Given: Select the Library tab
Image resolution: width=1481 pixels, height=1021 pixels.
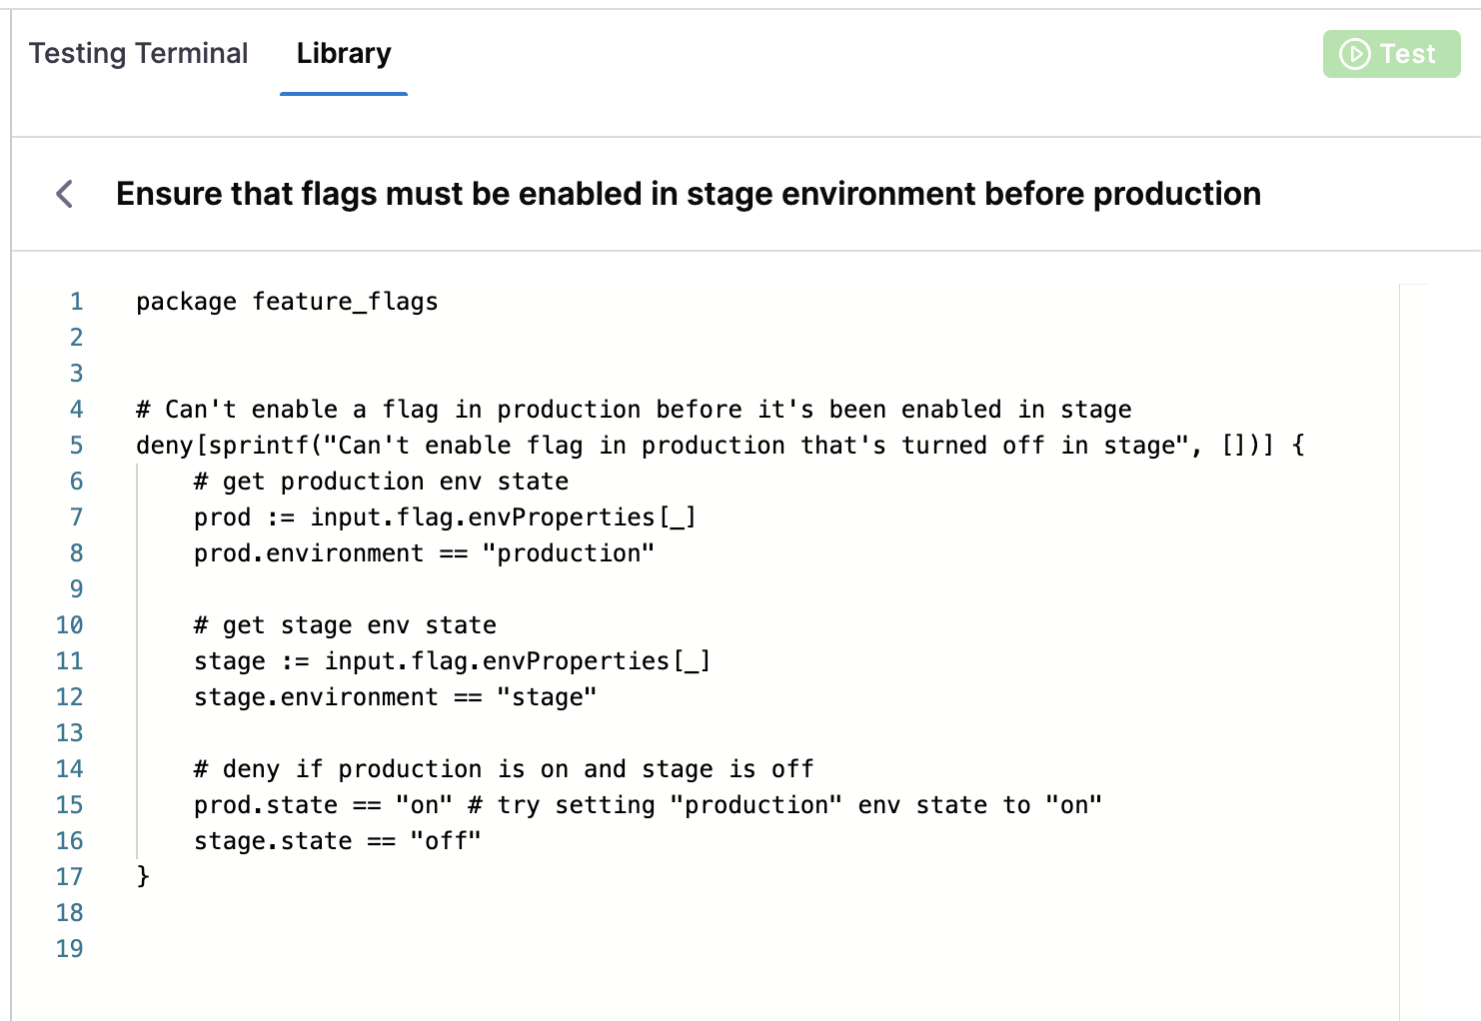Looking at the screenshot, I should [x=343, y=53].
